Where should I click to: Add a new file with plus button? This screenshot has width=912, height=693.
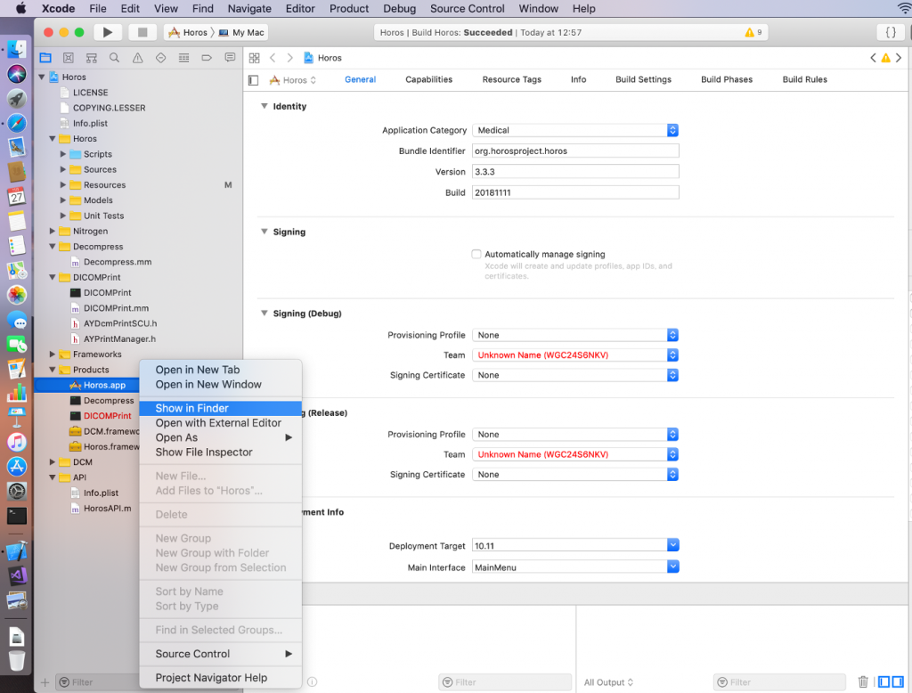(45, 682)
